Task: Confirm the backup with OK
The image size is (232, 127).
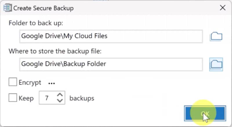Action: [205, 113]
